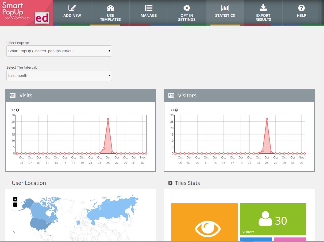Open the Help question mark icon
This screenshot has height=242, width=324.
pyautogui.click(x=301, y=8)
